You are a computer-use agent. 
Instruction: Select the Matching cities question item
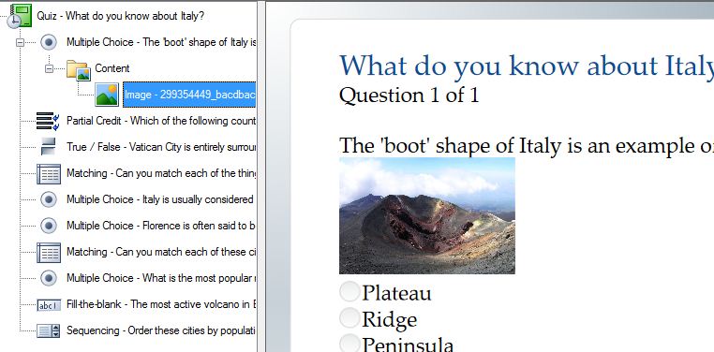(x=161, y=252)
